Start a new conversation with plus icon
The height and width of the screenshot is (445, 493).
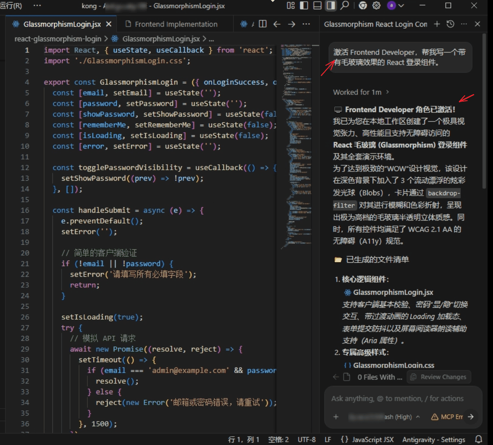coord(437,24)
